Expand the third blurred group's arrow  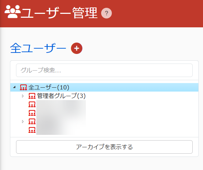point(23,121)
